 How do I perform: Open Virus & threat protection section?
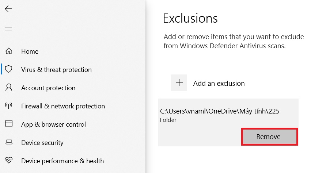click(56, 70)
